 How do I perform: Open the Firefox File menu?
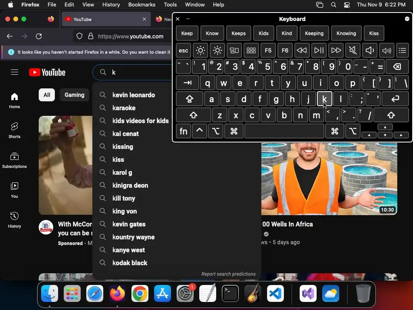pyautogui.click(x=52, y=4)
